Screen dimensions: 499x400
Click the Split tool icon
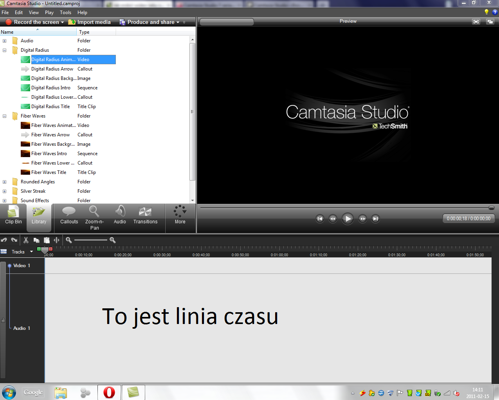click(57, 240)
